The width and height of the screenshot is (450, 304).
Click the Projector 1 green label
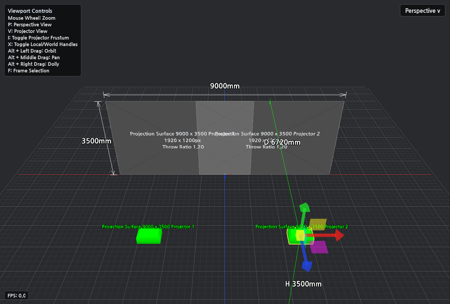tap(148, 227)
